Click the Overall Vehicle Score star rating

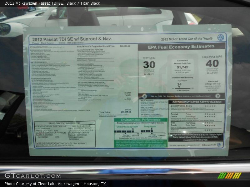pyautogui.click(x=210, y=106)
